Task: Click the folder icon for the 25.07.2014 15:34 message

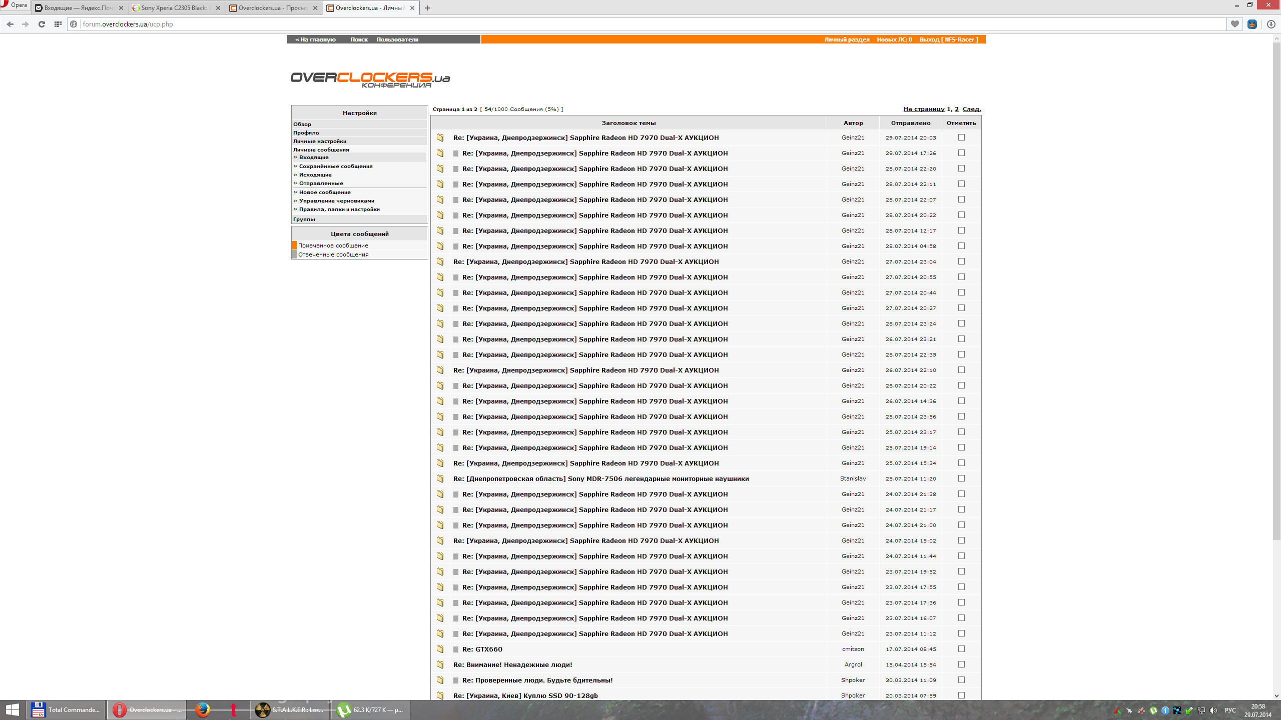Action: pos(440,463)
